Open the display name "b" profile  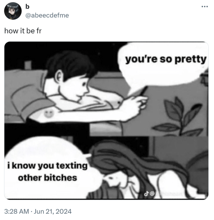28,7
